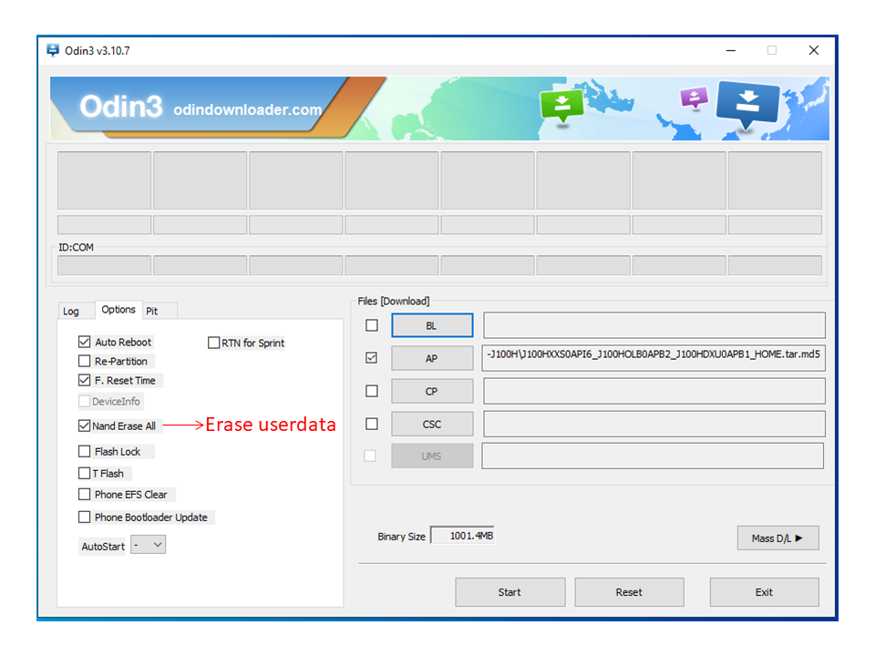This screenshot has height=656, width=875.
Task: Enable RTN for Sprint checkbox
Action: click(213, 343)
